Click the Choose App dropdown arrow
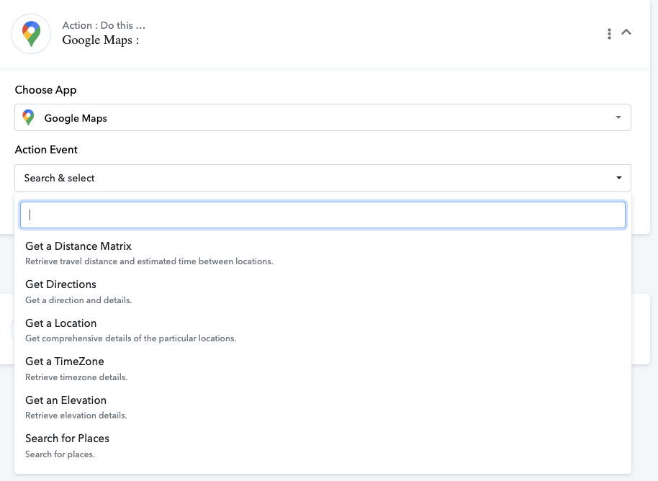658x481 pixels. (618, 117)
